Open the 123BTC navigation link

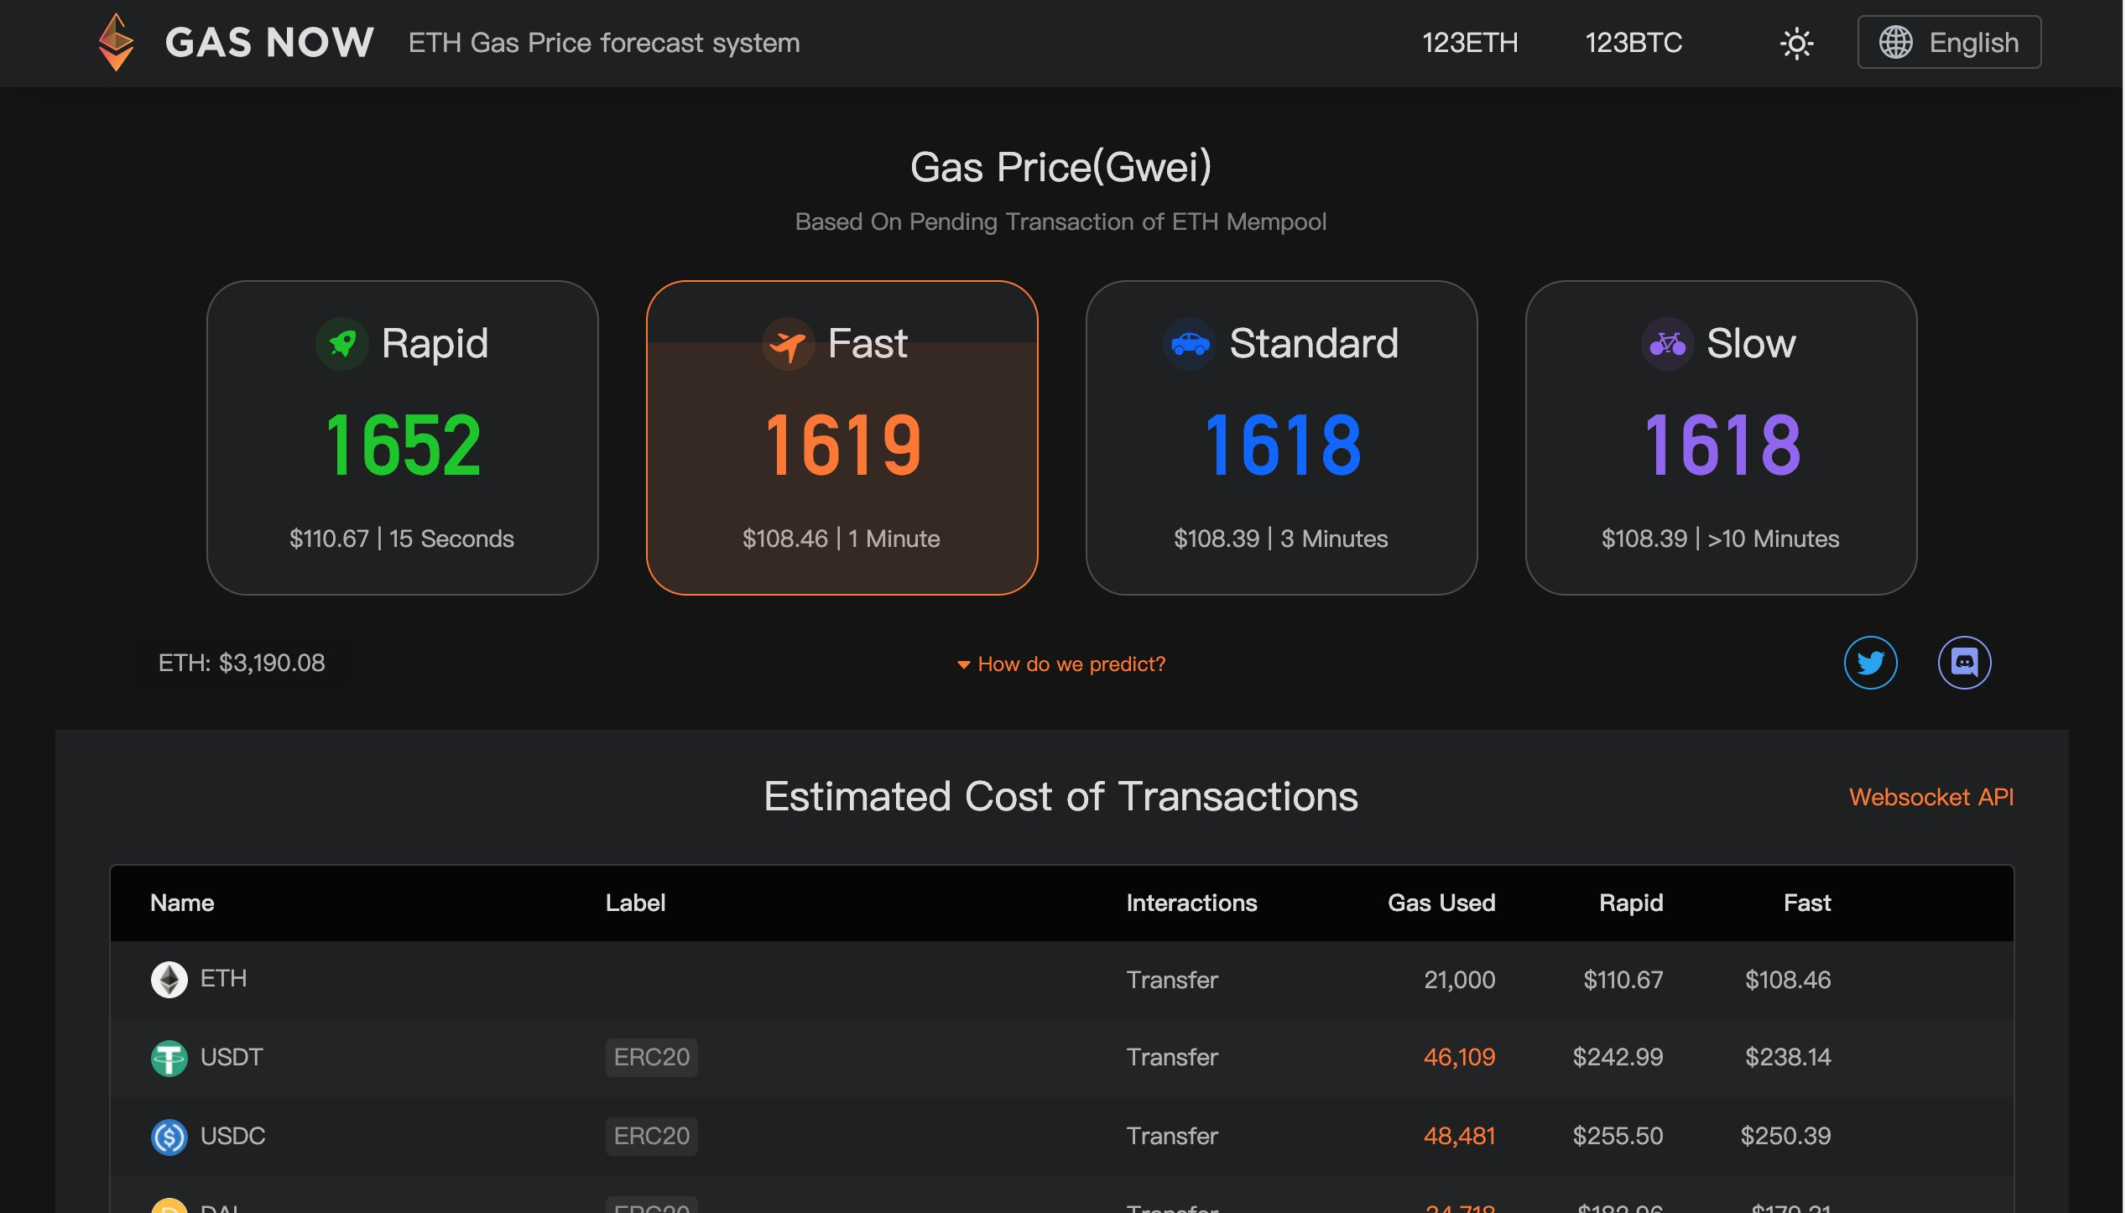1633,43
